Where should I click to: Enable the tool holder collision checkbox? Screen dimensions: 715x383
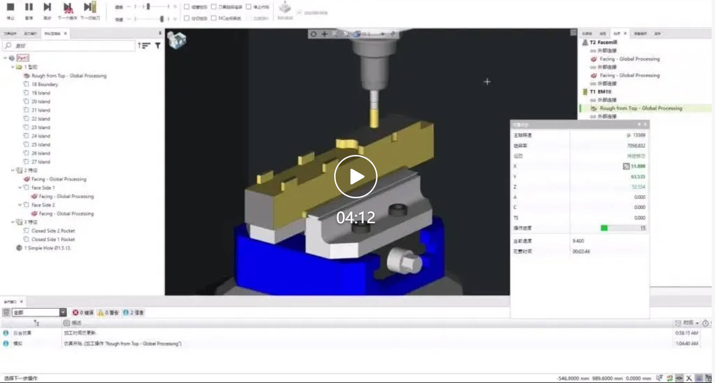click(213, 7)
